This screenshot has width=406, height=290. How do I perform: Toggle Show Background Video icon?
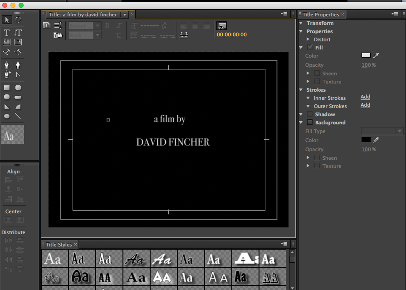(222, 26)
